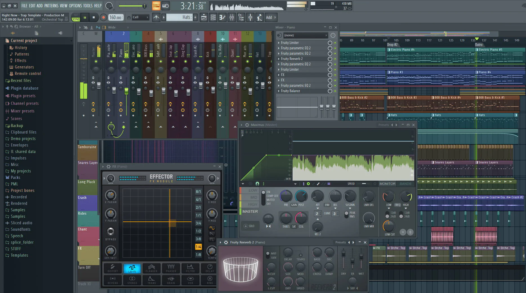526x293 pixels.
Task: Click the record button in transport
Action: click(x=103, y=17)
